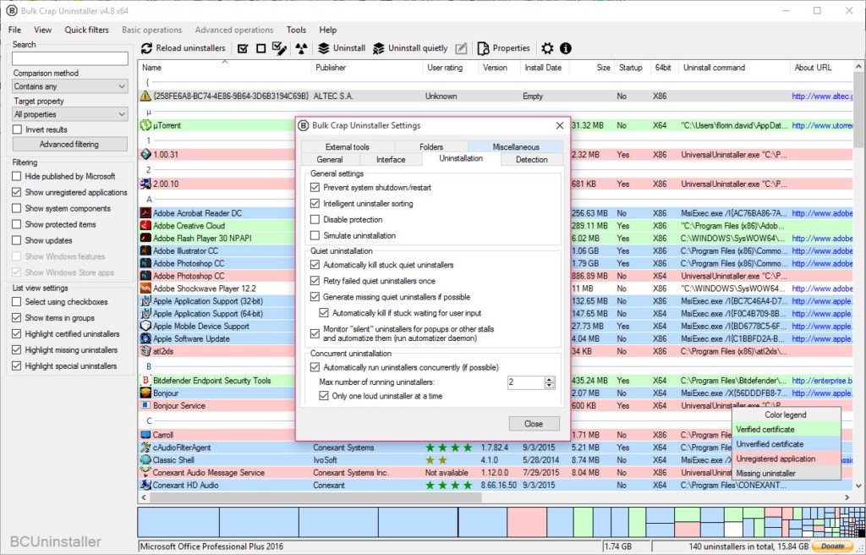This screenshot has width=866, height=555.
Task: Click the Adobe Acrobat Reader DC icon
Action: [x=145, y=213]
